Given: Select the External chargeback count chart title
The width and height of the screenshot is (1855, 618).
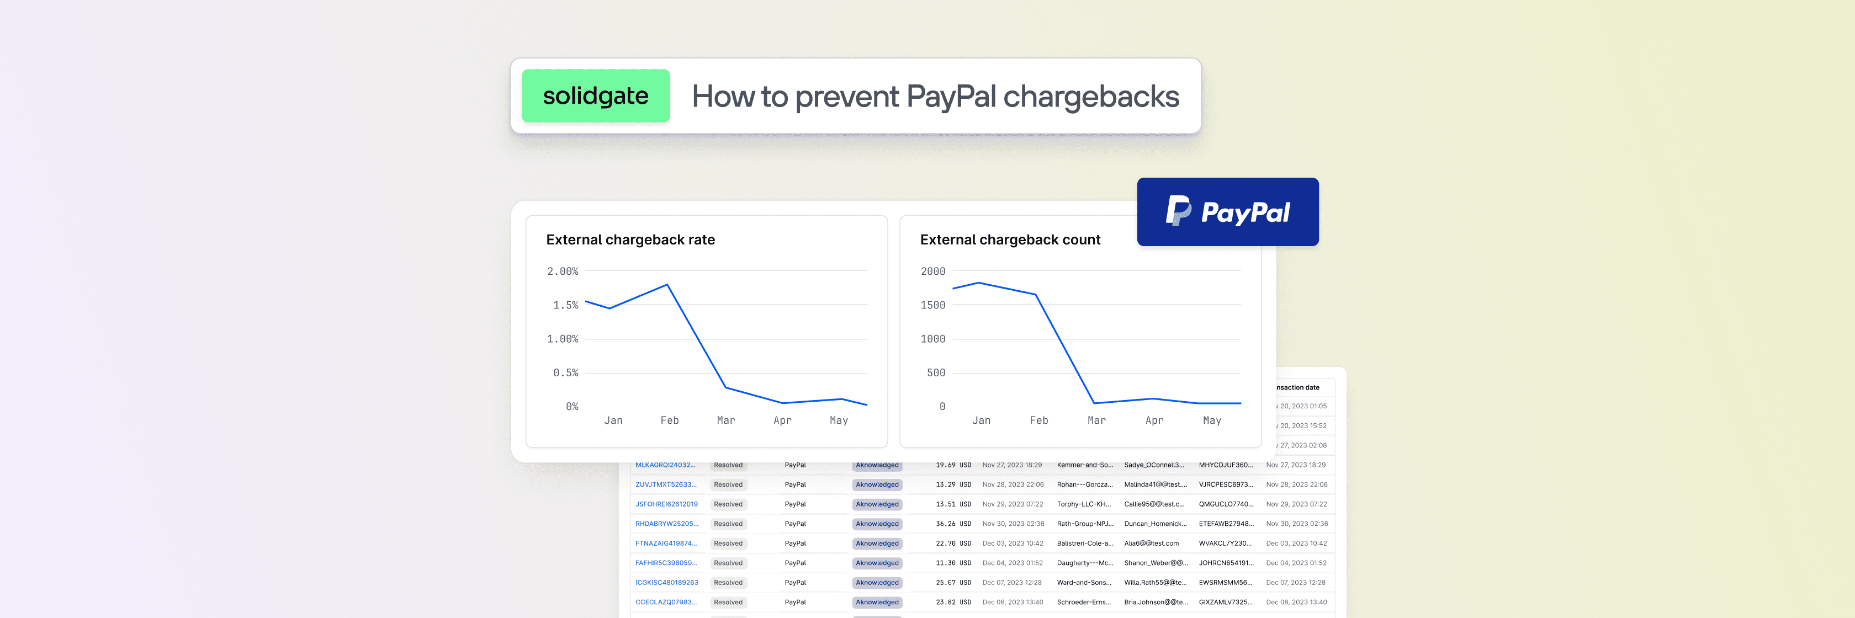Looking at the screenshot, I should 1010,239.
